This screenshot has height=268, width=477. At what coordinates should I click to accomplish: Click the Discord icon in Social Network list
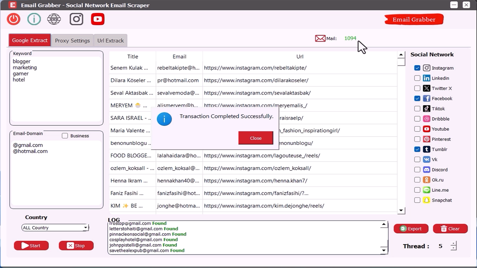[x=426, y=169]
